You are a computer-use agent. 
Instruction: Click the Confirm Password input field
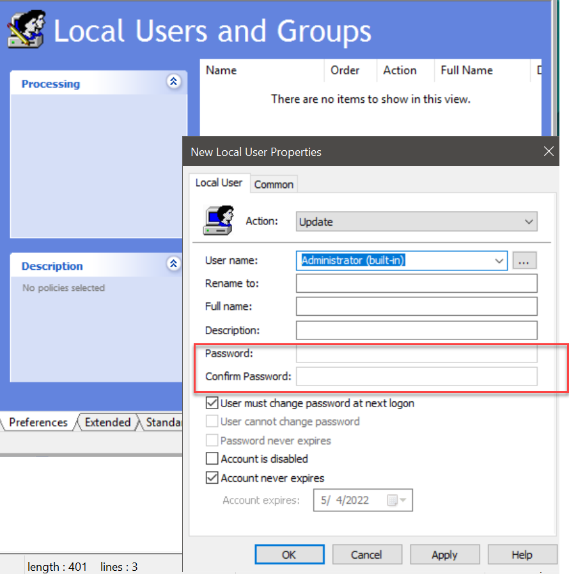pyautogui.click(x=416, y=376)
